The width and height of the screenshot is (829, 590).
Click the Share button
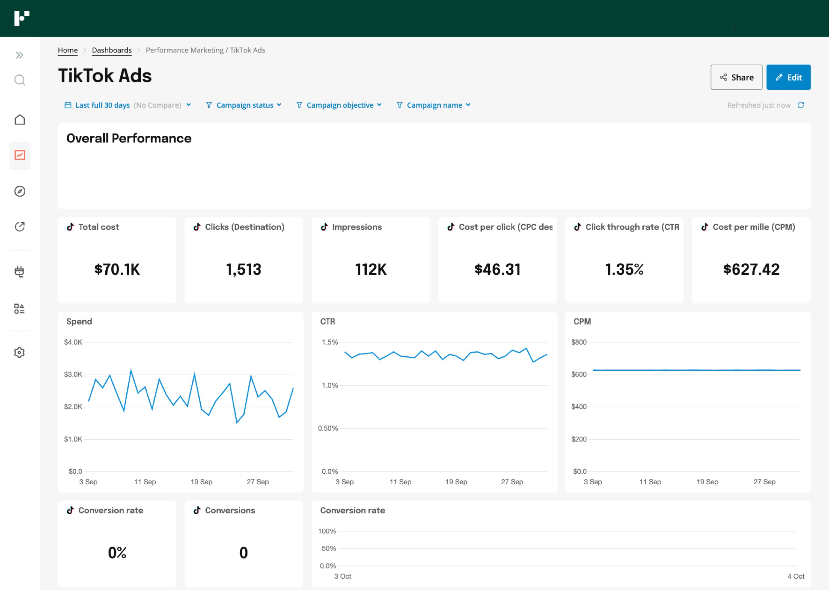[x=737, y=77]
